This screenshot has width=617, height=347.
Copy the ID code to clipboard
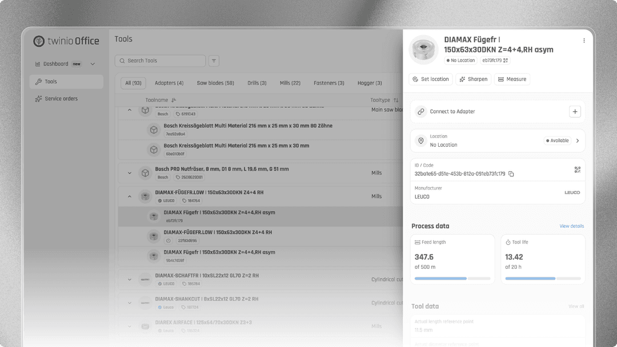pos(511,173)
